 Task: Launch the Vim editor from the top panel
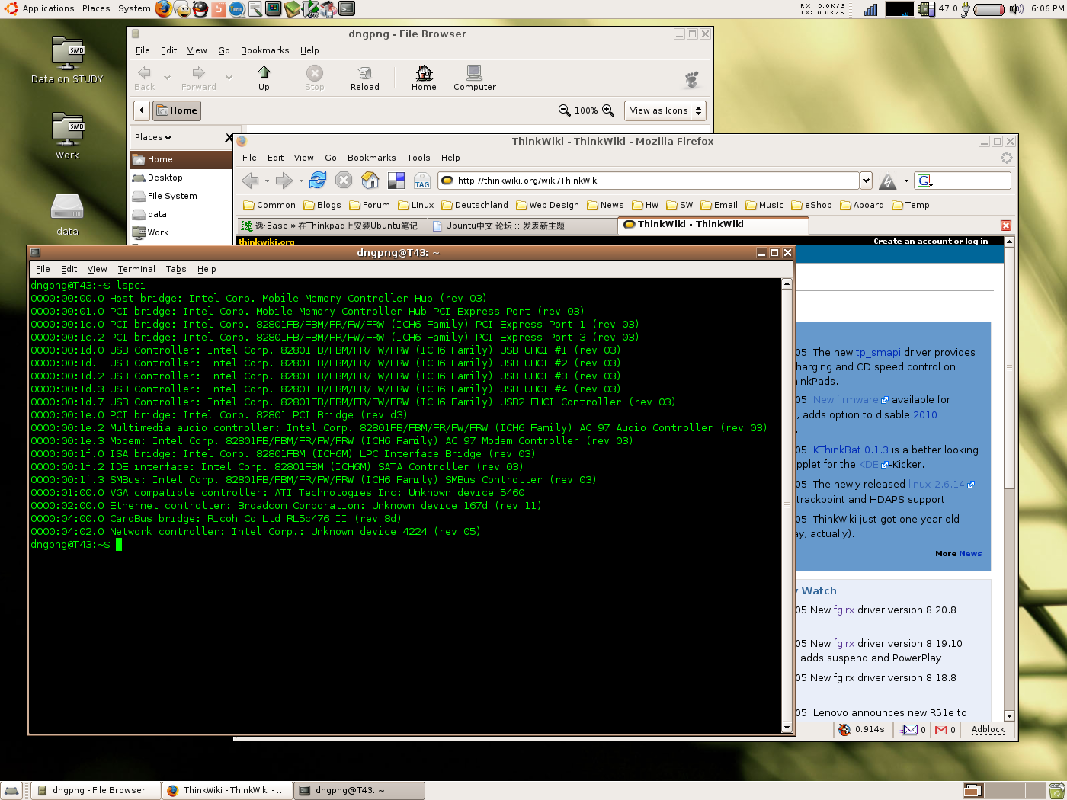pyautogui.click(x=310, y=9)
